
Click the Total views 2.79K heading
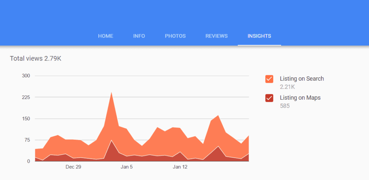[x=36, y=59]
